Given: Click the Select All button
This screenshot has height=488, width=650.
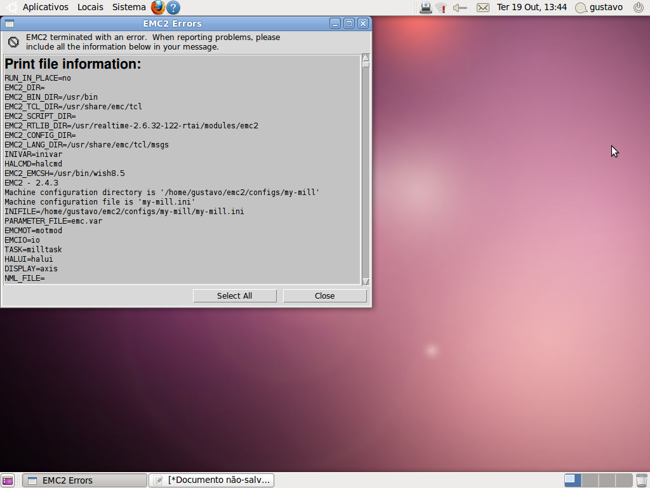Looking at the screenshot, I should (235, 296).
